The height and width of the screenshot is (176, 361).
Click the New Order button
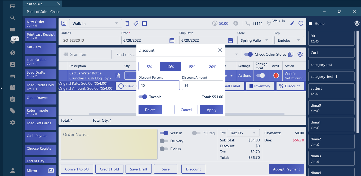41,23
